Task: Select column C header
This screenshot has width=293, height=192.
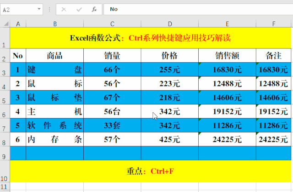Action: [112, 24]
